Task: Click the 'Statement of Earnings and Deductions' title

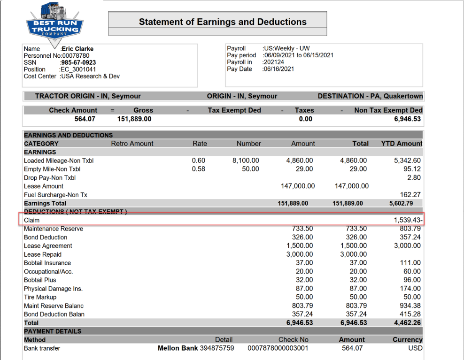Action: pos(223,22)
